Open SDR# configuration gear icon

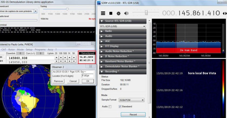(x=119, y=14)
